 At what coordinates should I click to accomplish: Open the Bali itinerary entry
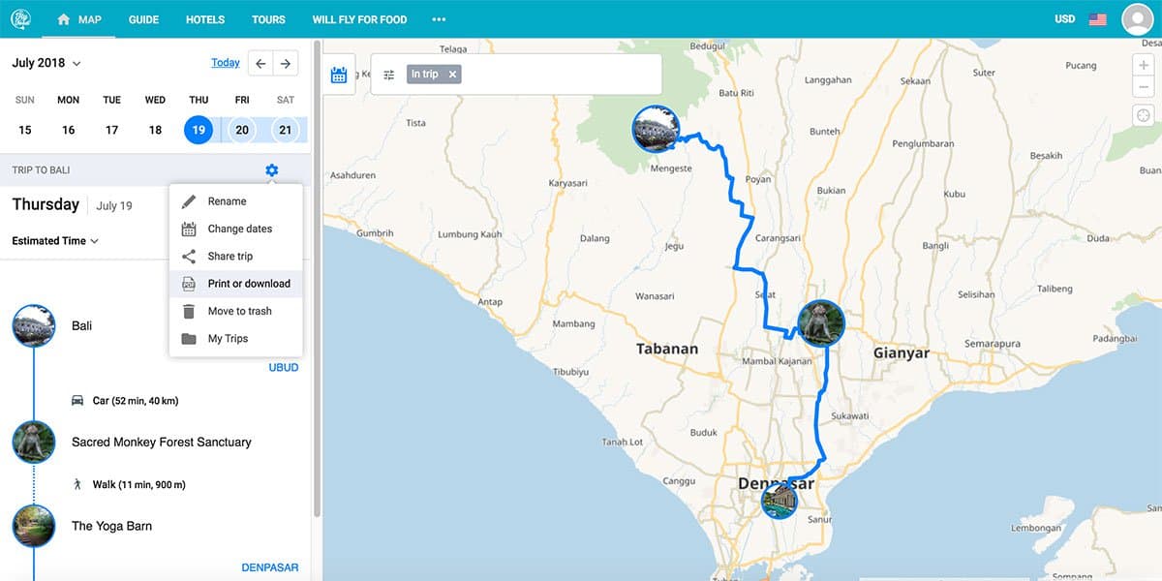coord(82,326)
